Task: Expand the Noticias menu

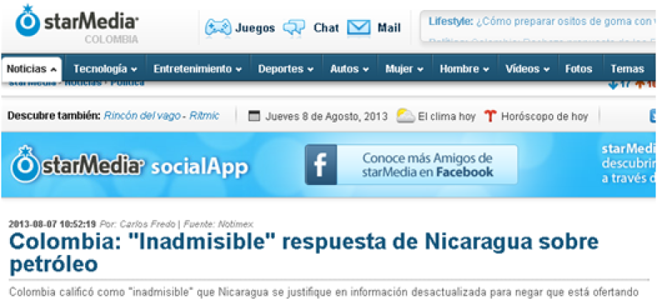Action: pos(32,69)
